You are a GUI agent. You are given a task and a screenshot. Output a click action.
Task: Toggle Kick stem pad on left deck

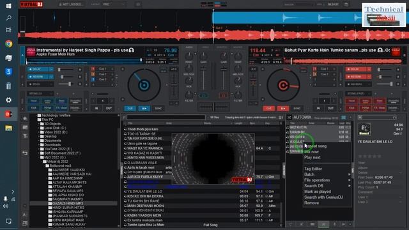[33, 108]
